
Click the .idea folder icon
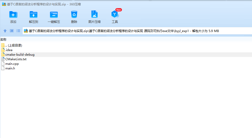click(3, 50)
